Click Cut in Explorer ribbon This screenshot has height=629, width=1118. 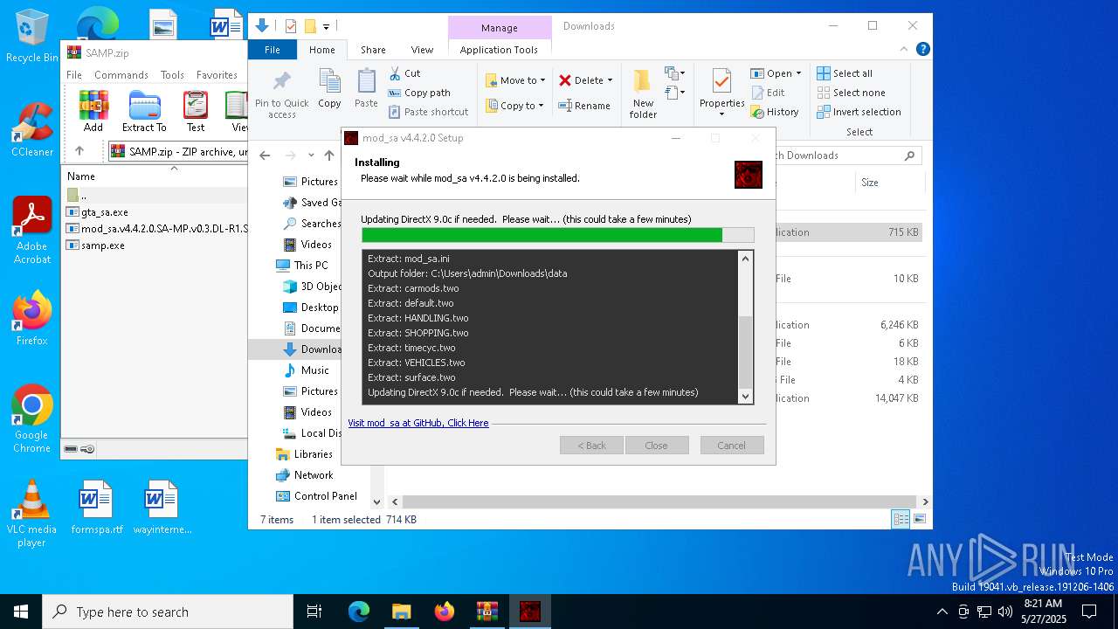coord(404,73)
